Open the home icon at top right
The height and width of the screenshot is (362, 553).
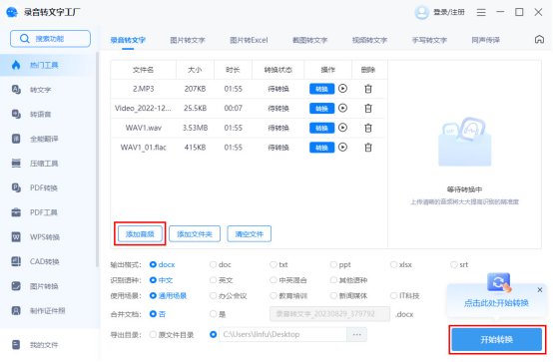point(539,39)
